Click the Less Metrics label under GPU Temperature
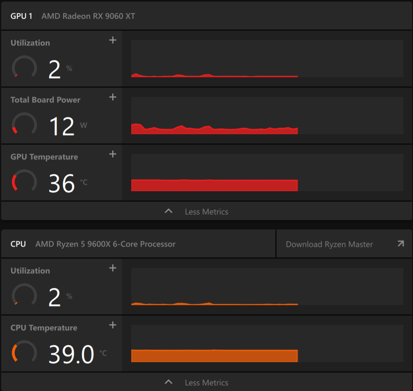This screenshot has width=413, height=391. (x=206, y=212)
